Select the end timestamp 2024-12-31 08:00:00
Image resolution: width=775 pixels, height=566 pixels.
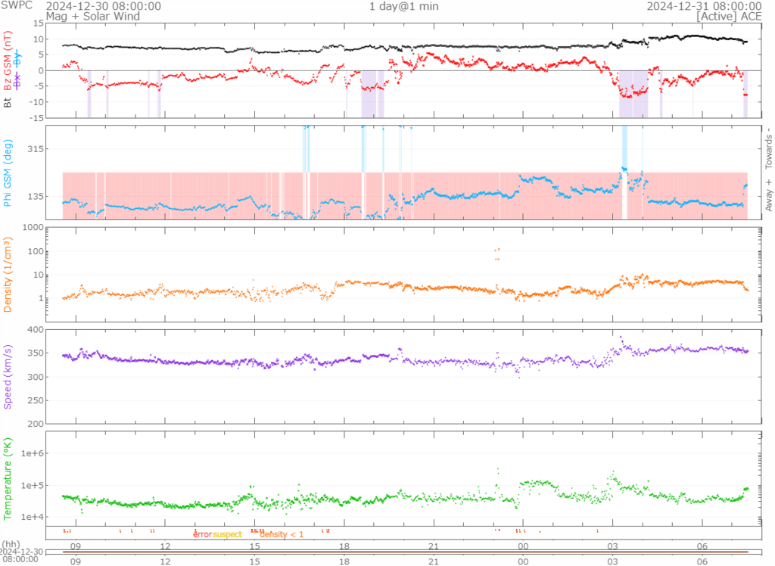[x=705, y=6]
